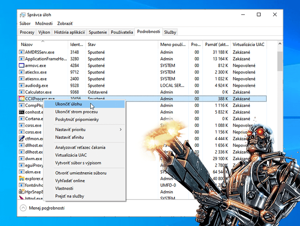This screenshot has width=300, height=226.
Task: Open the Služby tab
Action: 170,32
